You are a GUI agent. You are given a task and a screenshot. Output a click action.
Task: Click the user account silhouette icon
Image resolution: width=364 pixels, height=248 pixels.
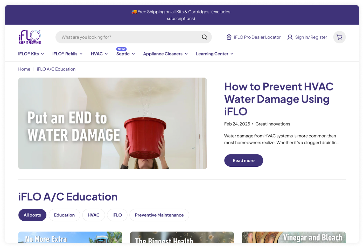290,37
